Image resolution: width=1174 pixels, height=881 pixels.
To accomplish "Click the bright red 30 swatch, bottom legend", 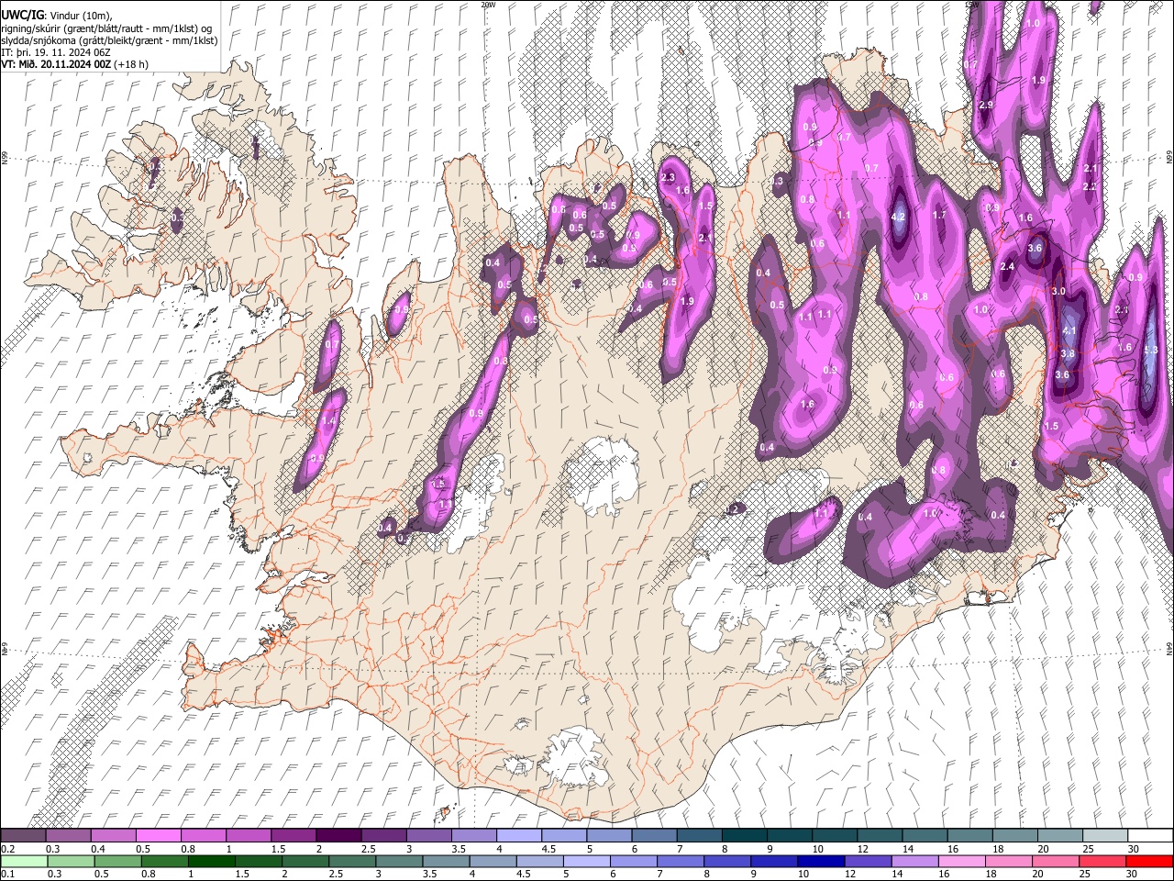I will coord(1148,862).
